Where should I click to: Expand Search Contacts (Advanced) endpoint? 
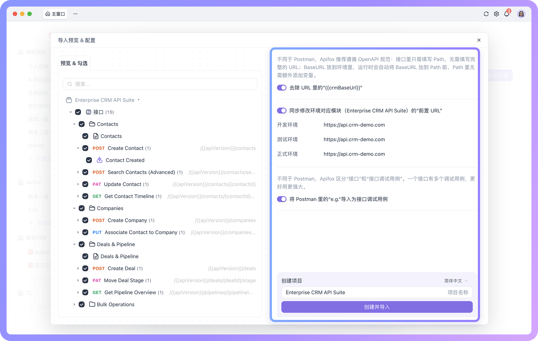[x=78, y=172]
